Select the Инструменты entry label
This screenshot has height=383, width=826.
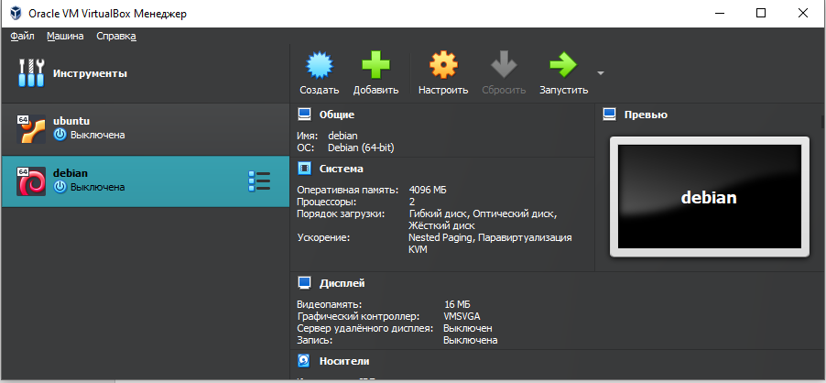click(x=90, y=73)
